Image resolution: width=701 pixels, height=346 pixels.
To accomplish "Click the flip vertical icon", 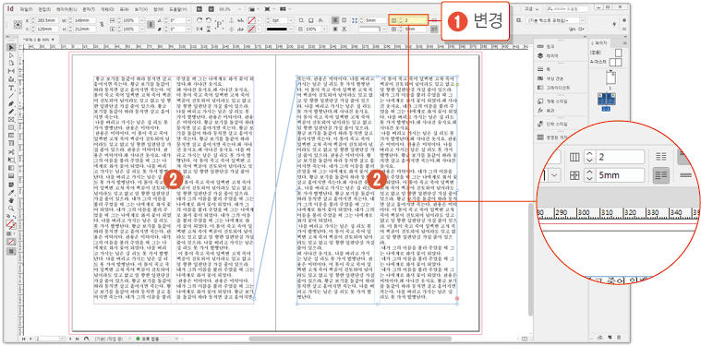I will [209, 29].
